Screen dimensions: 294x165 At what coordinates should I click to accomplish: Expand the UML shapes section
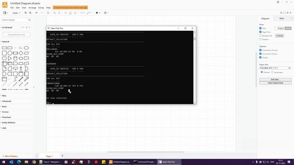(4, 128)
